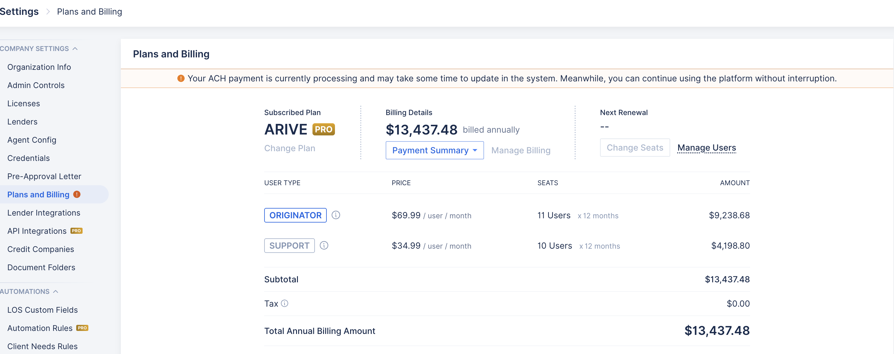This screenshot has width=894, height=354.
Task: Click PRO badge beside API Integrations
Action: (x=76, y=231)
